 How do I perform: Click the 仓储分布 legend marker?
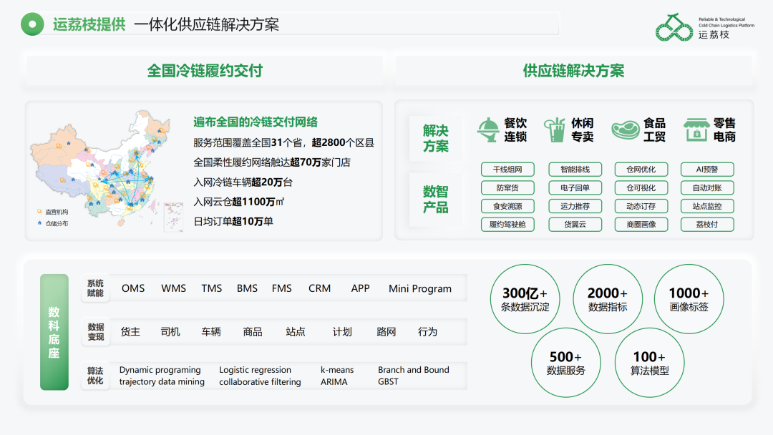[39, 223]
